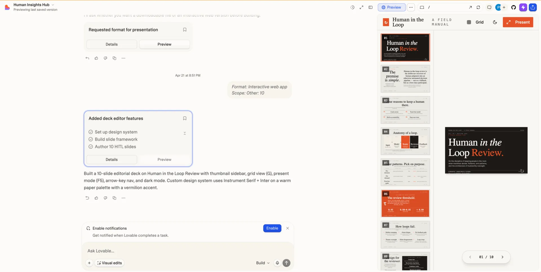The image size is (541, 272).
Task: Dismiss the Enable notifications banner
Action: point(288,228)
